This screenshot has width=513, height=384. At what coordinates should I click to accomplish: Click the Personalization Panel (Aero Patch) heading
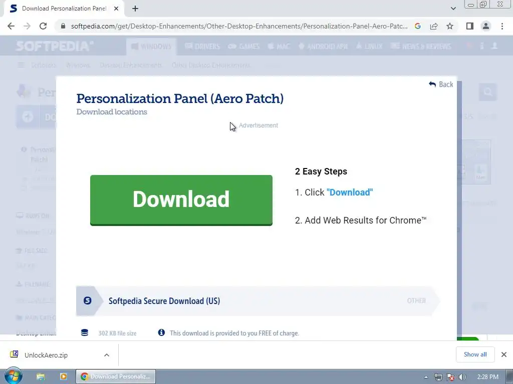tap(180, 98)
